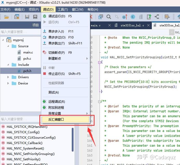
Task: Click the 项目 panel header
Action: 20,25
